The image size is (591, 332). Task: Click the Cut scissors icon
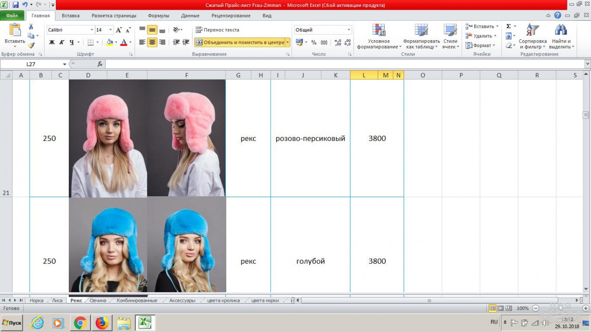(31, 27)
